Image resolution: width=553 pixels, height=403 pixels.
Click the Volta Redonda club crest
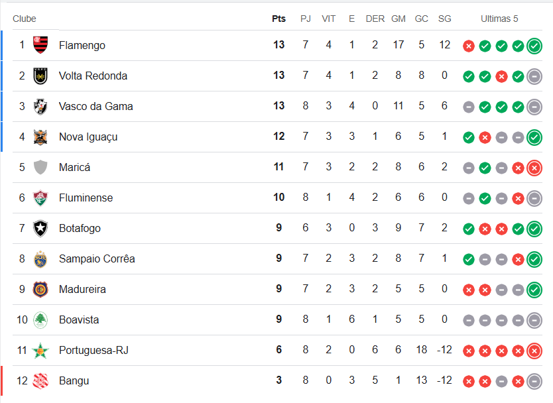[x=40, y=76]
